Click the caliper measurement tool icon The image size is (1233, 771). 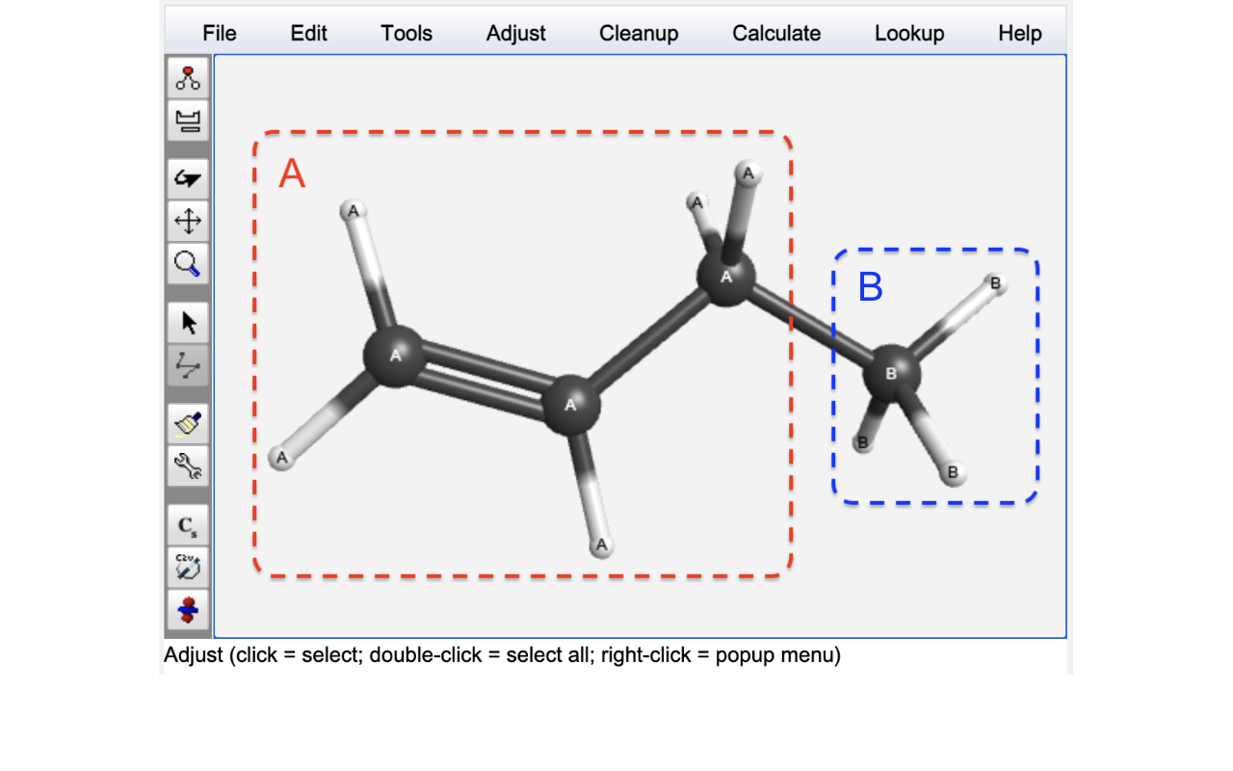[x=188, y=120]
